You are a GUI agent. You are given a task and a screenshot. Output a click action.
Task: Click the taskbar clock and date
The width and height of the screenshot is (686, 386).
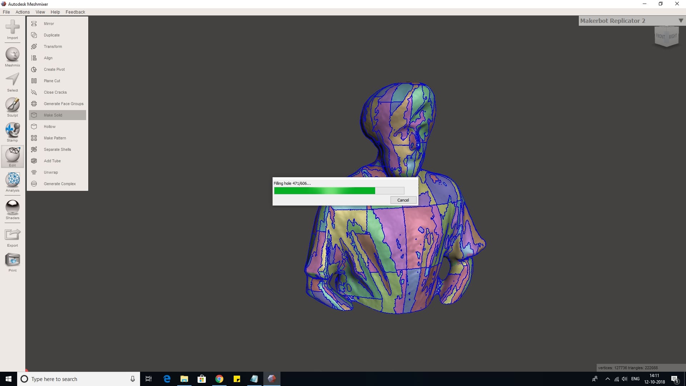(x=655, y=379)
